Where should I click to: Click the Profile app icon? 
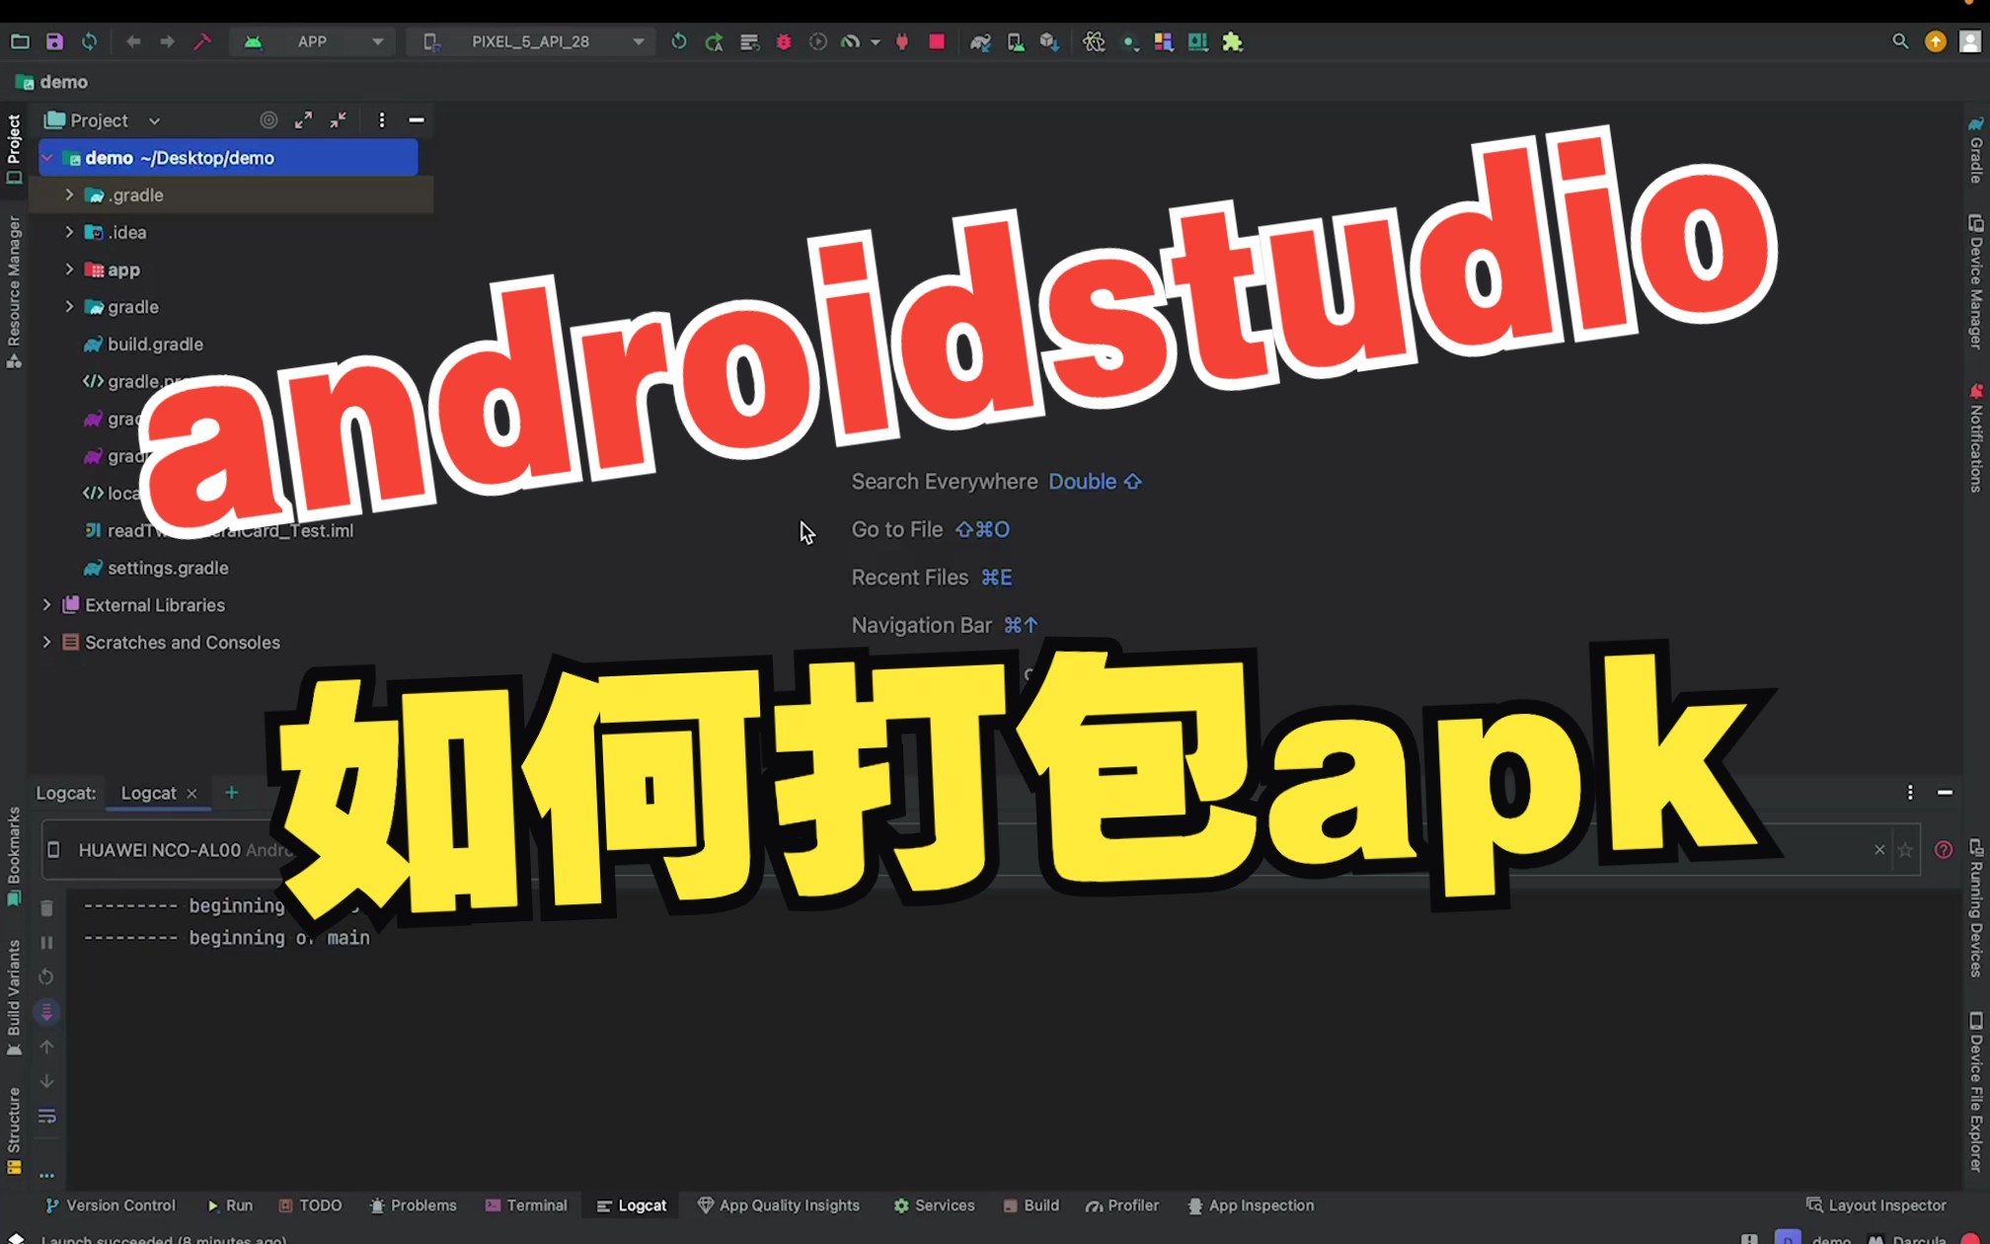(x=850, y=41)
